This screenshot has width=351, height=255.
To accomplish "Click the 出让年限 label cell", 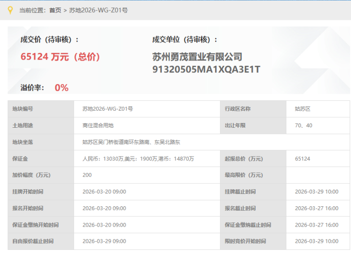I will [x=253, y=125].
